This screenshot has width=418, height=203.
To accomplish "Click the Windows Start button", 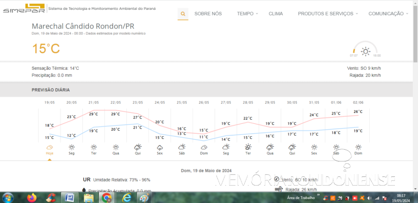I will click(x=8, y=197).
